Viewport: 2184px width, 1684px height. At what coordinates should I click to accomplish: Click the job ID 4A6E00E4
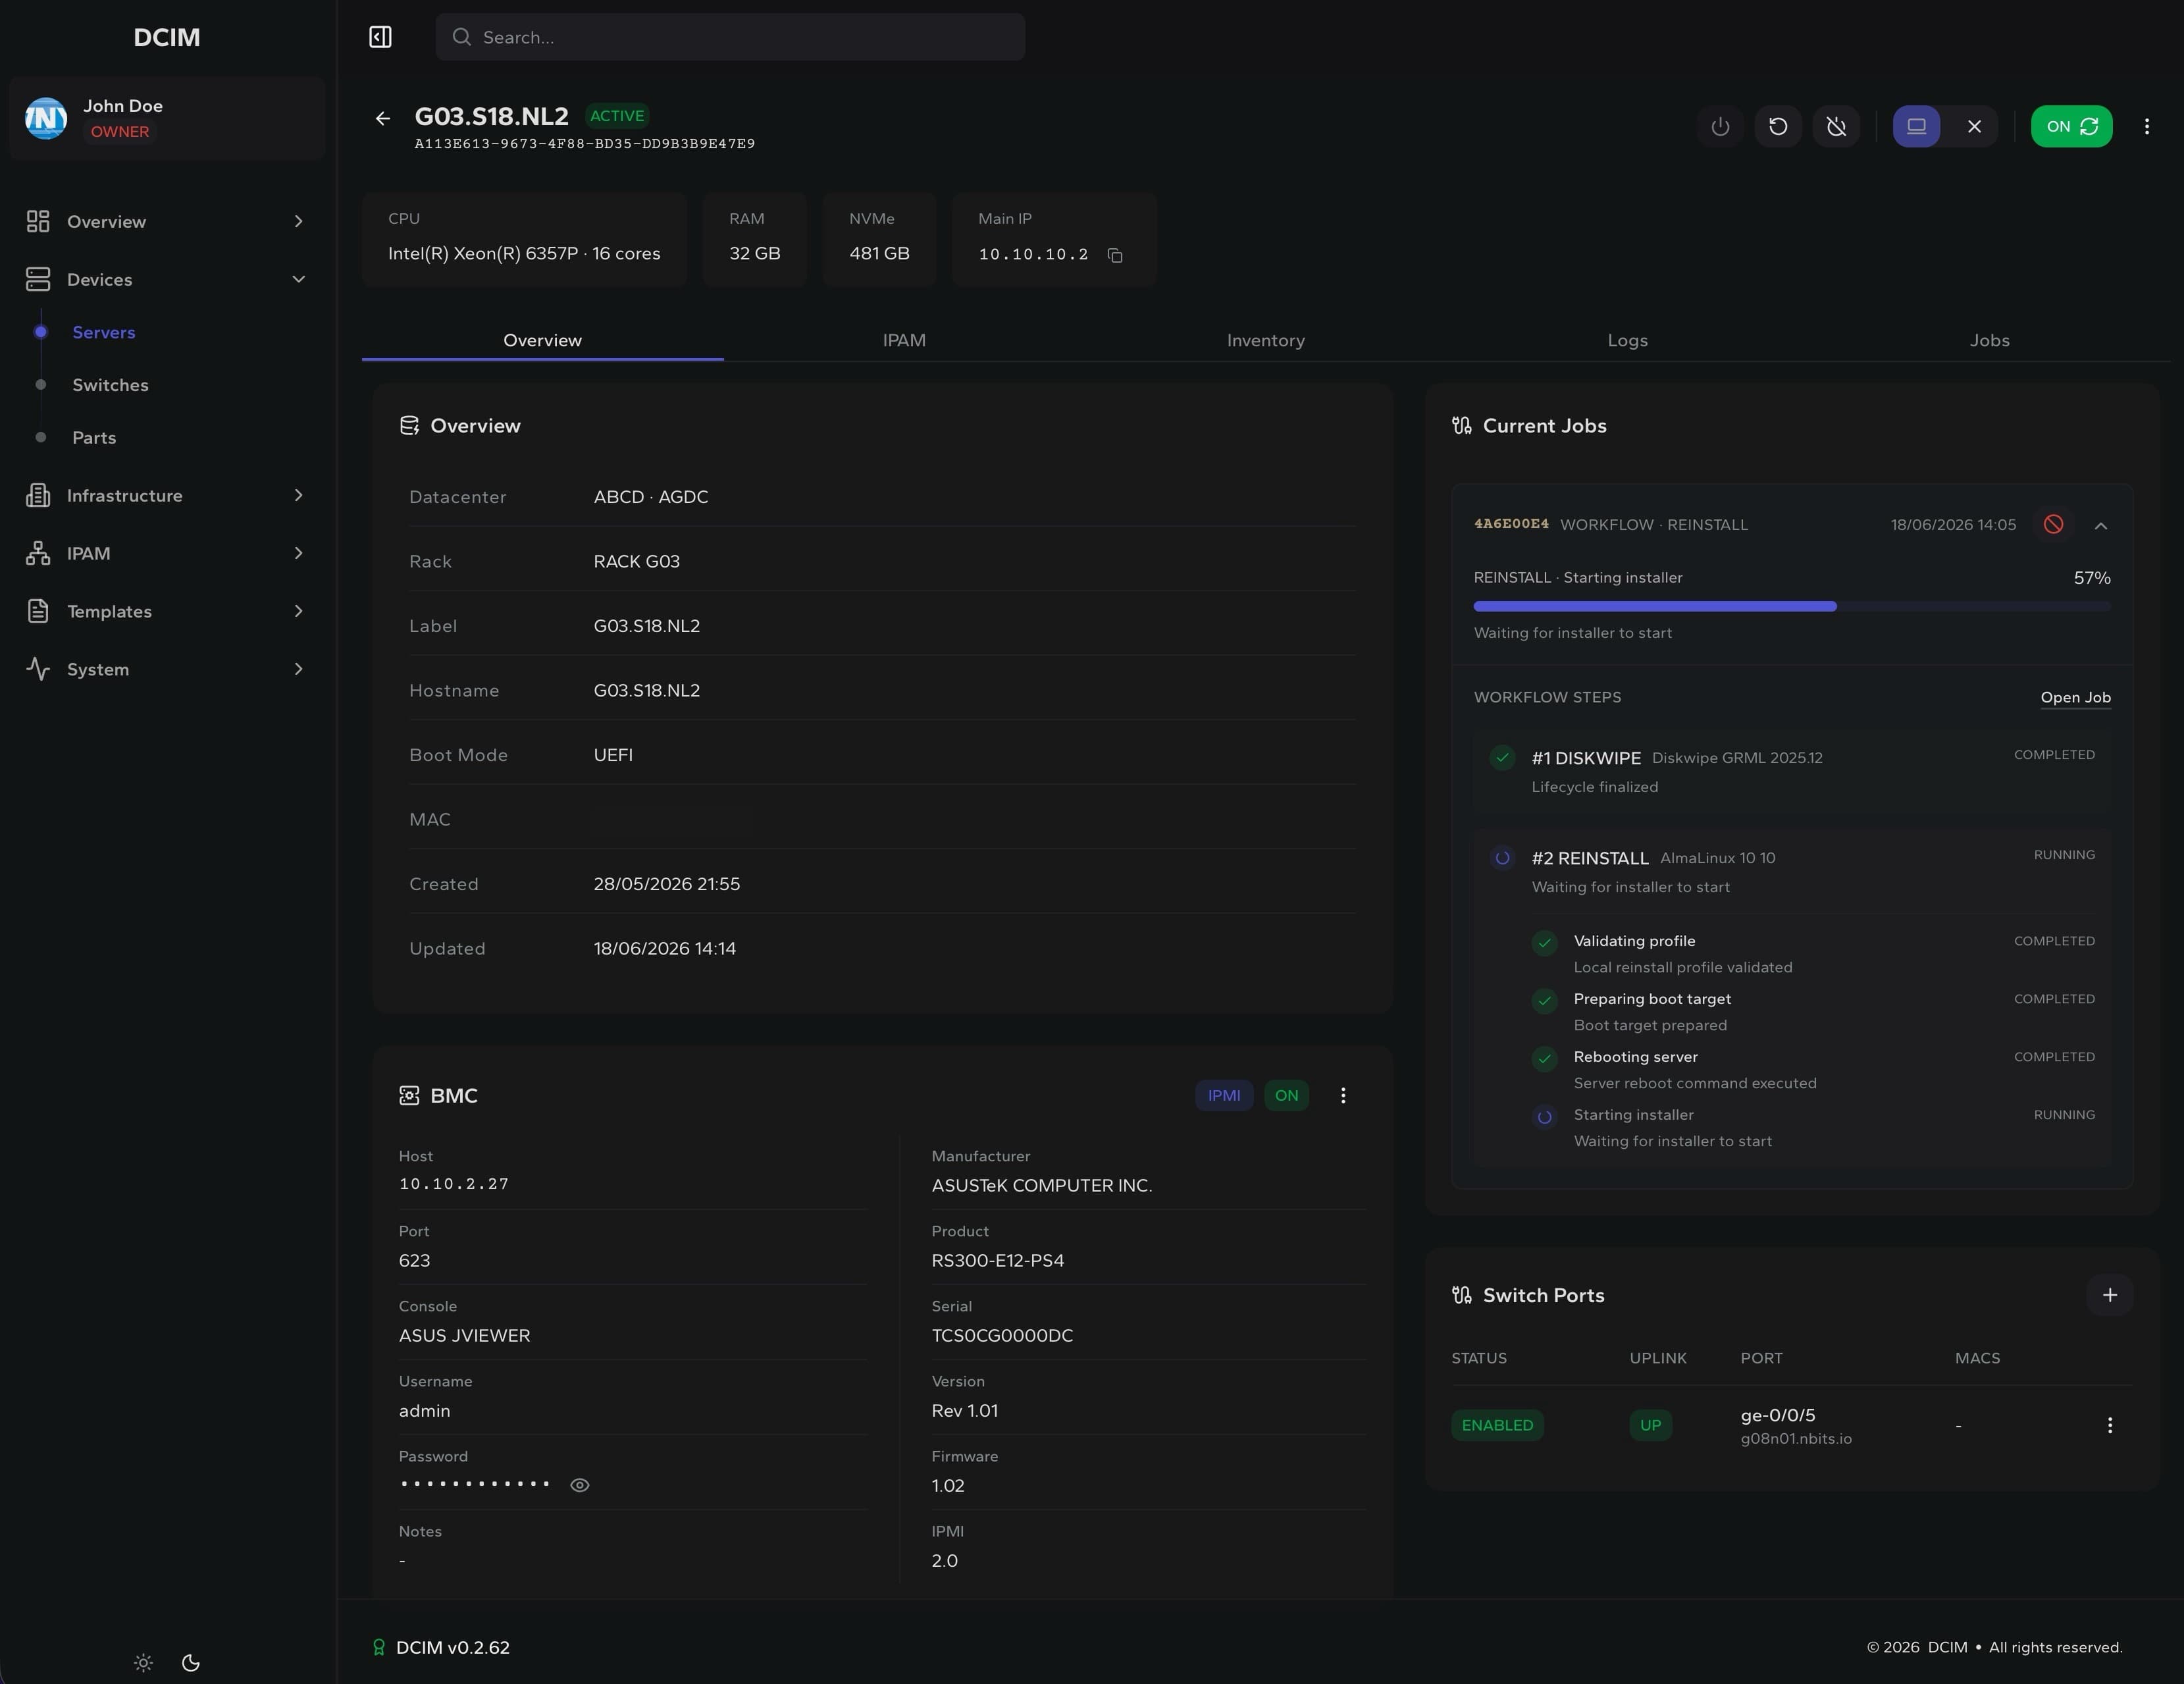(x=1511, y=525)
